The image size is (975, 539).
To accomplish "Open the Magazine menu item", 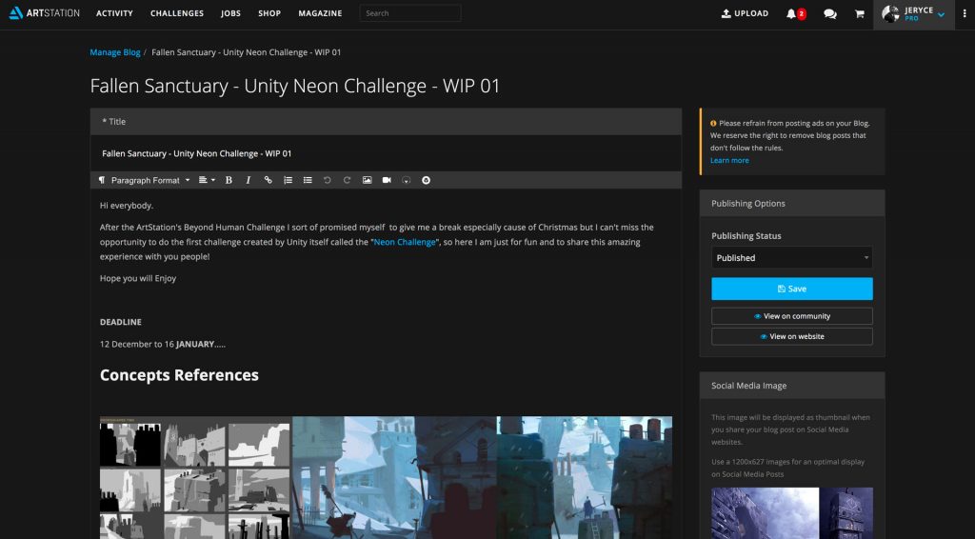I will (x=320, y=13).
